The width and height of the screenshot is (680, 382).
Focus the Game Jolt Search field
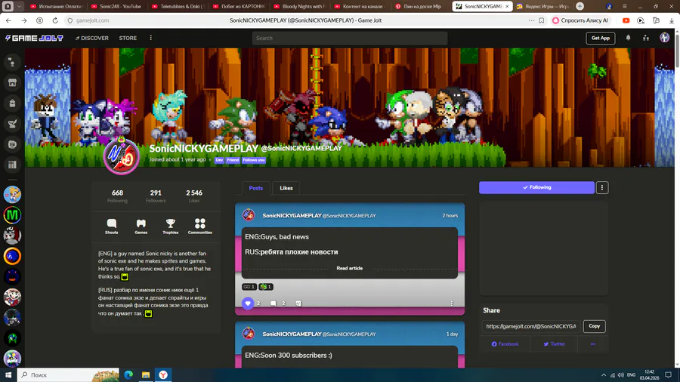click(x=350, y=38)
